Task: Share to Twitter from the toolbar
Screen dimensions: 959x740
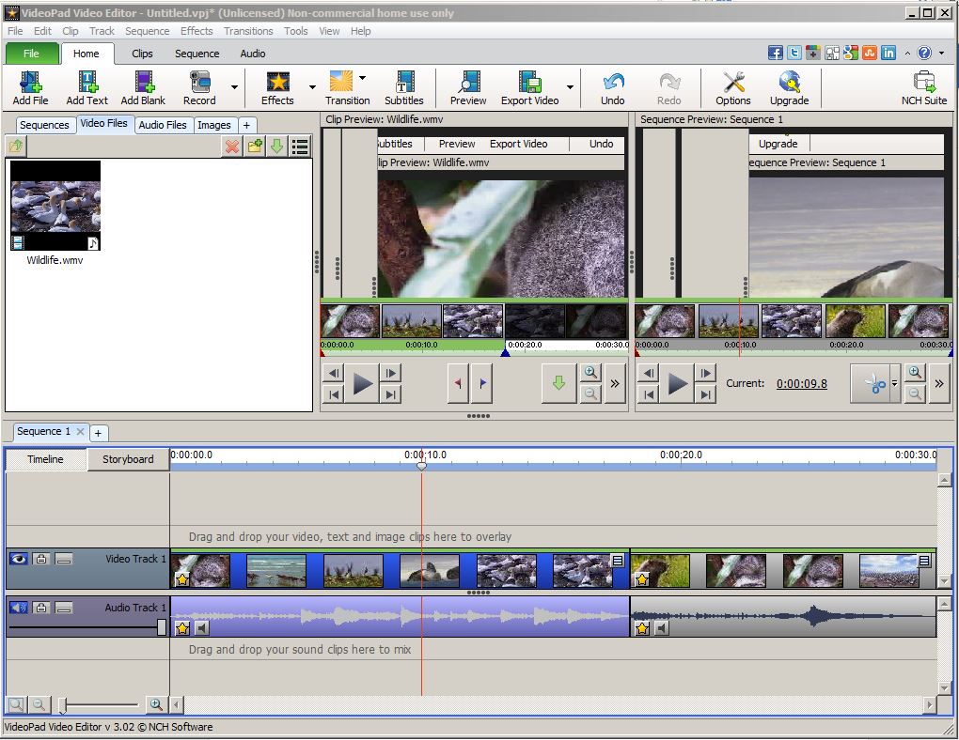Action: click(x=794, y=54)
